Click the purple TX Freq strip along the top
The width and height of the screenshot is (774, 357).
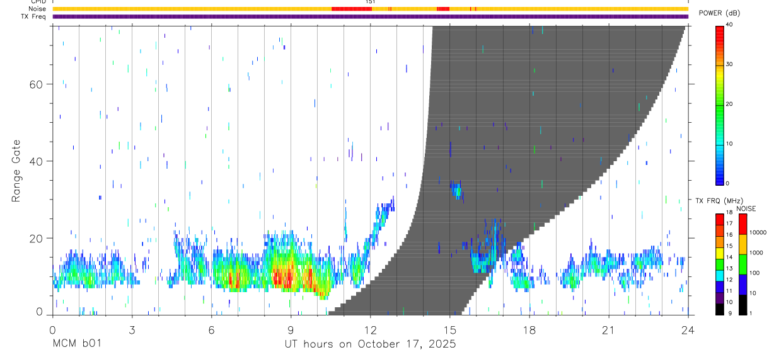coord(370,17)
